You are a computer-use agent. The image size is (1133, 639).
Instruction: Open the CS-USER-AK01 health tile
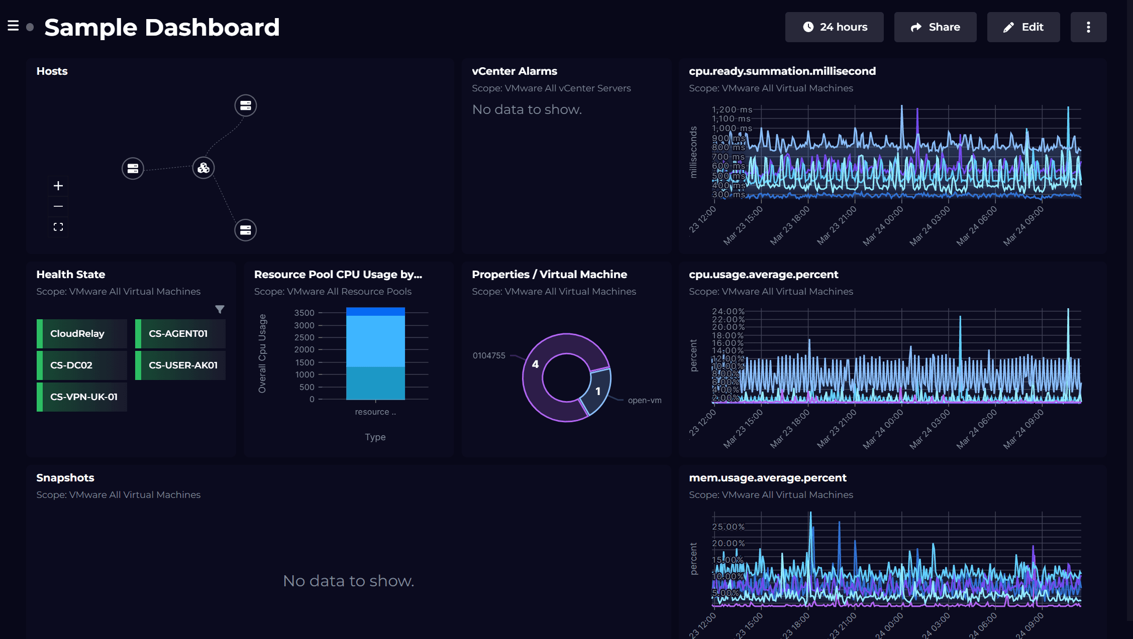(x=180, y=365)
